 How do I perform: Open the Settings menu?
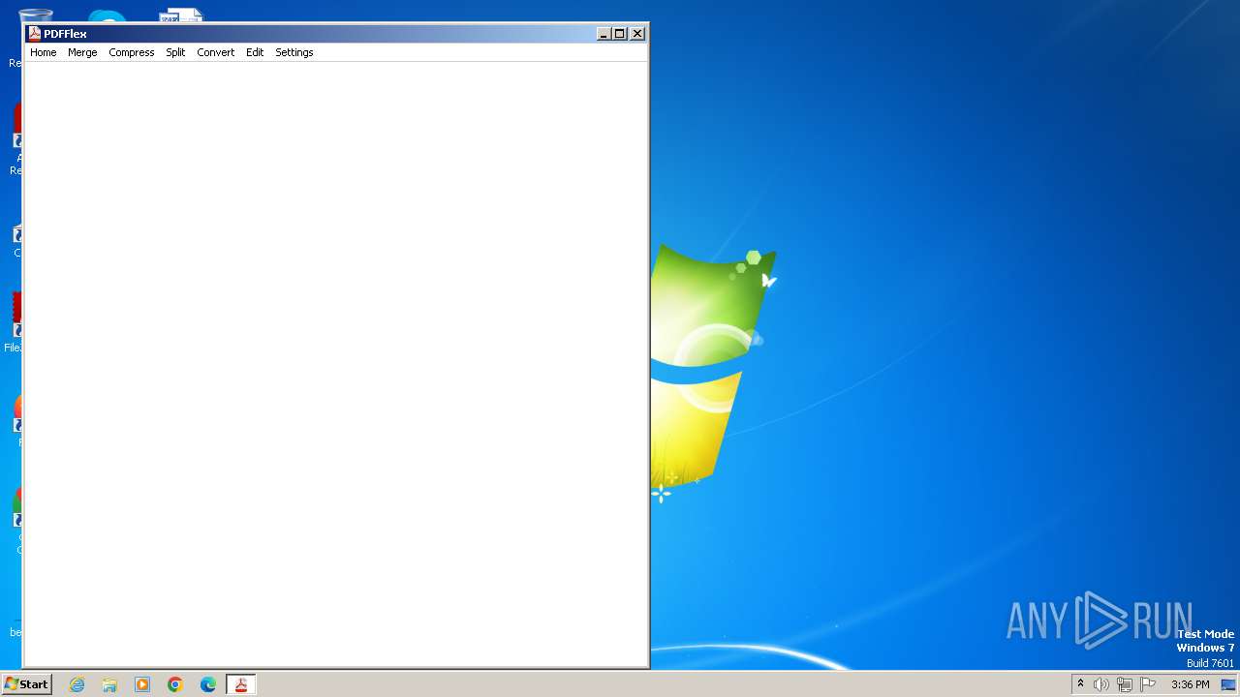(294, 52)
